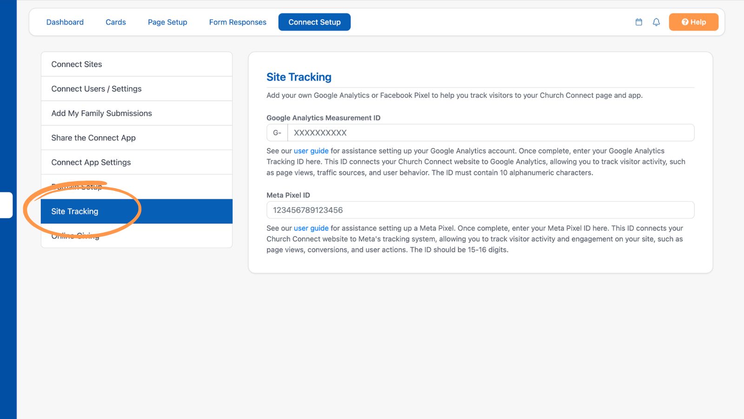Select Add My Family Submissions
Viewport: 744px width, 419px height.
click(137, 113)
